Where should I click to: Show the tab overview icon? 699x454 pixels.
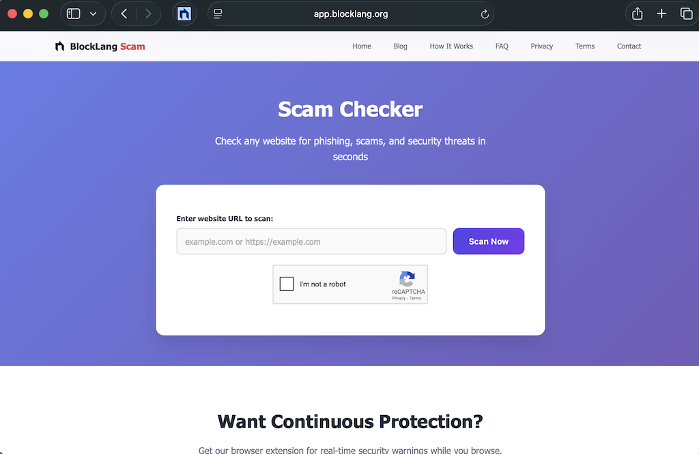(686, 14)
